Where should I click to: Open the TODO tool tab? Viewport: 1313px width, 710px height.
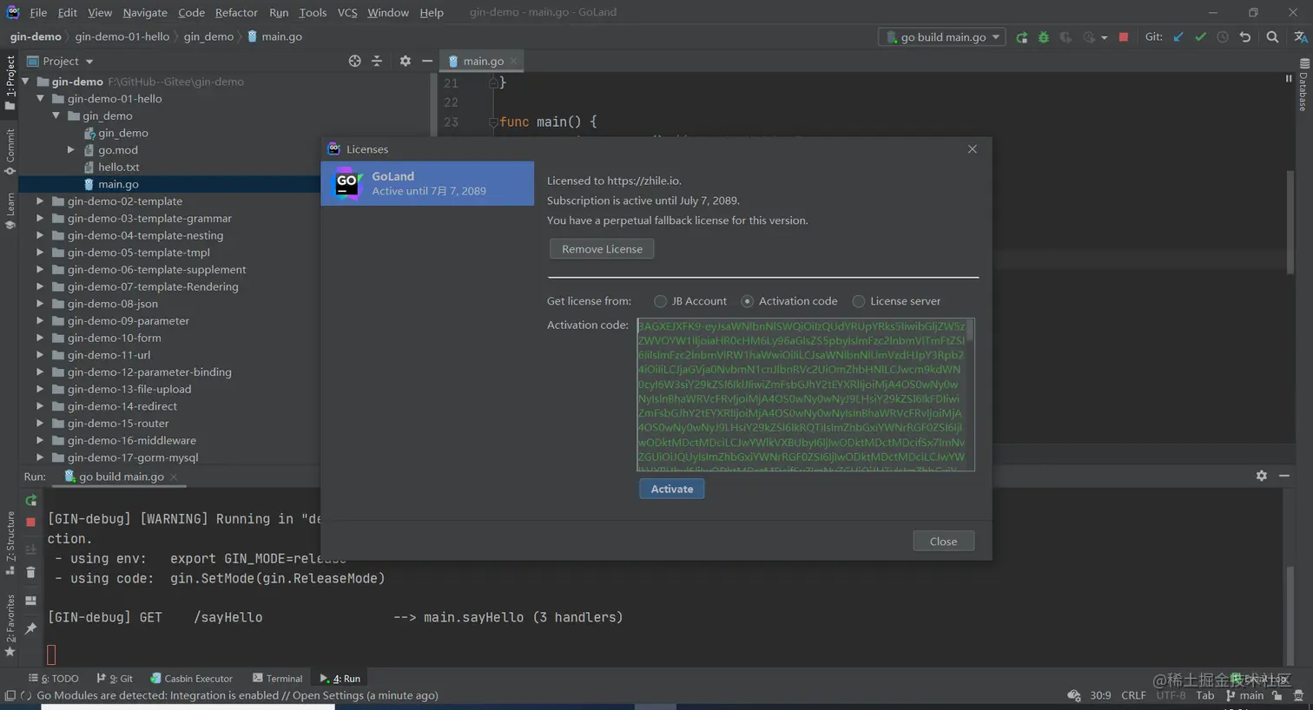54,679
